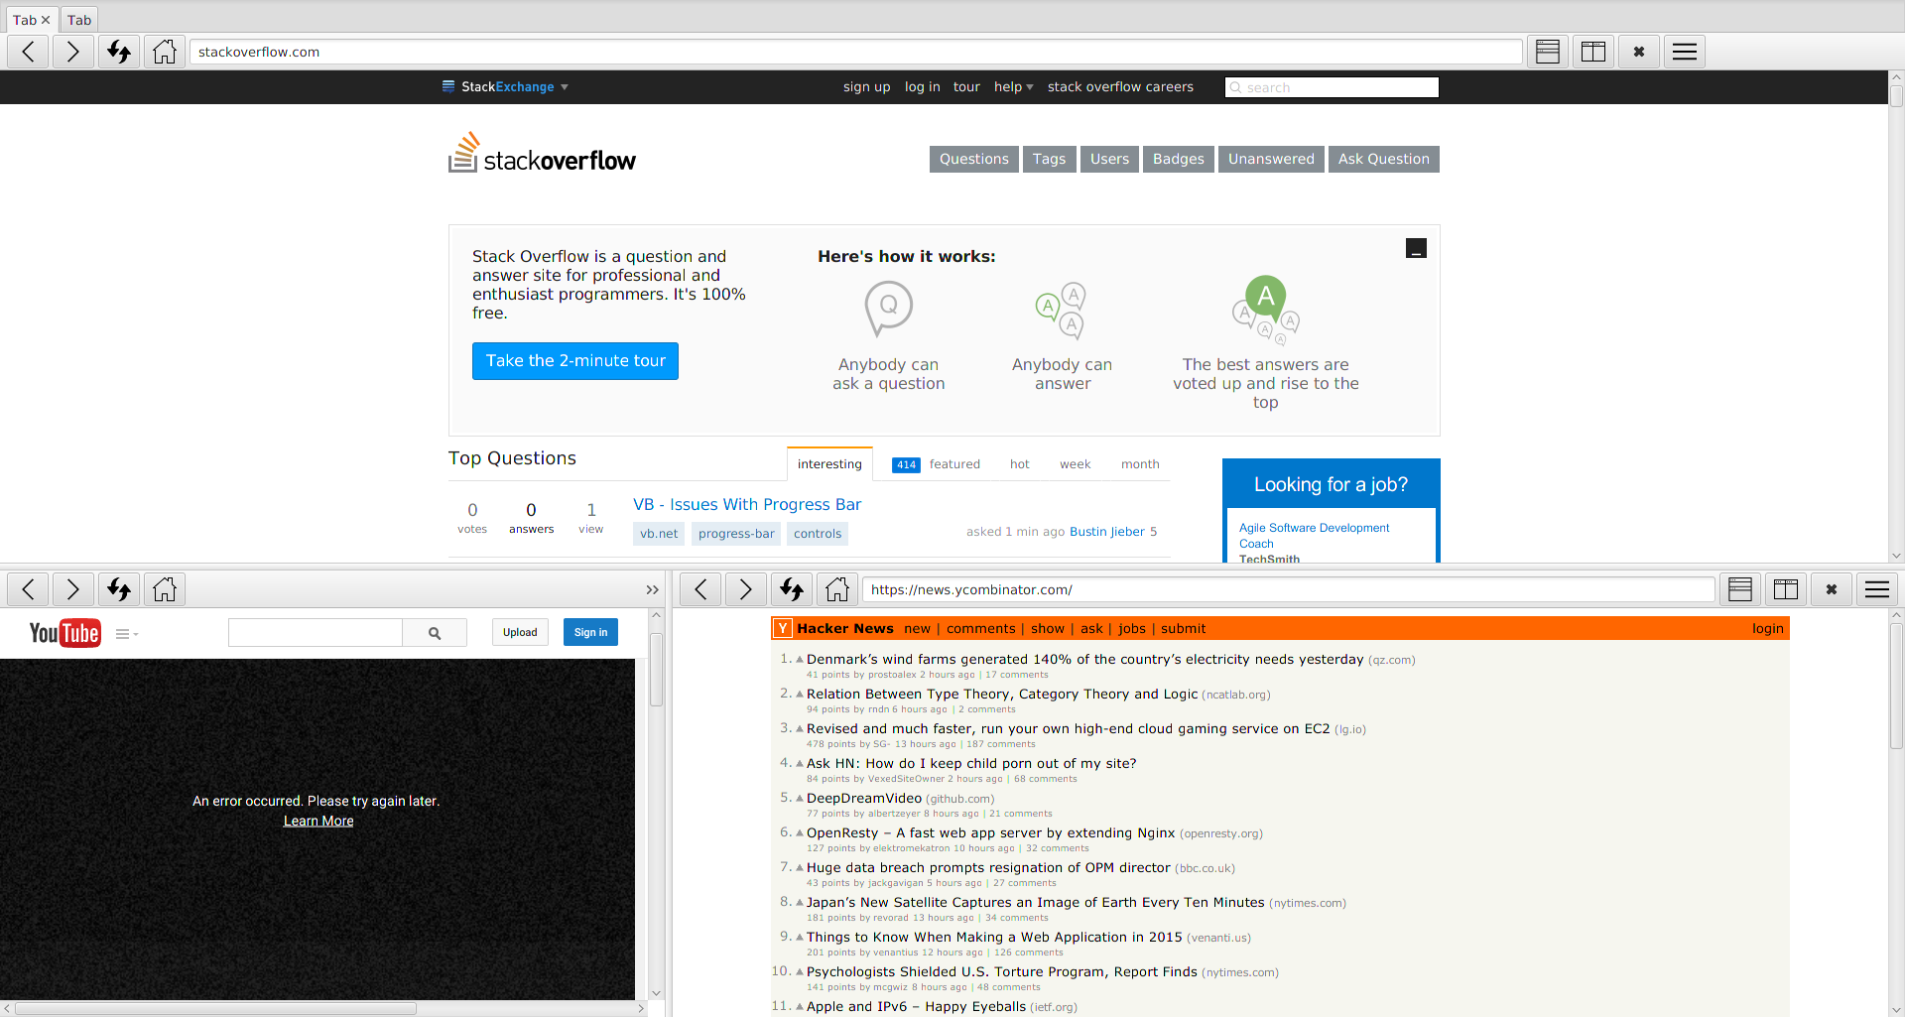
Task: Click Hacker News Y logo
Action: pos(783,628)
